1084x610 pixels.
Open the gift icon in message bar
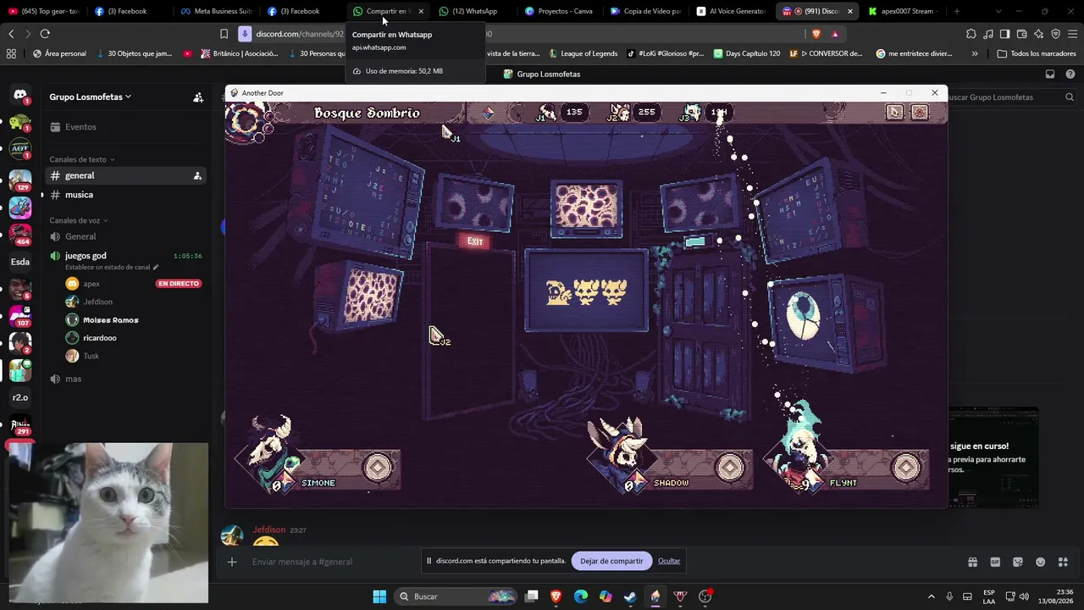coord(972,562)
